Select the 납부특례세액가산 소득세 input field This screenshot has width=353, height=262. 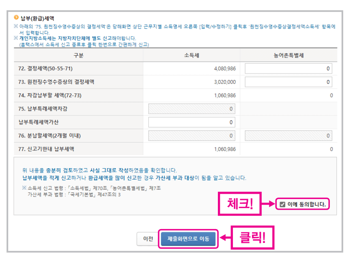[191, 122]
